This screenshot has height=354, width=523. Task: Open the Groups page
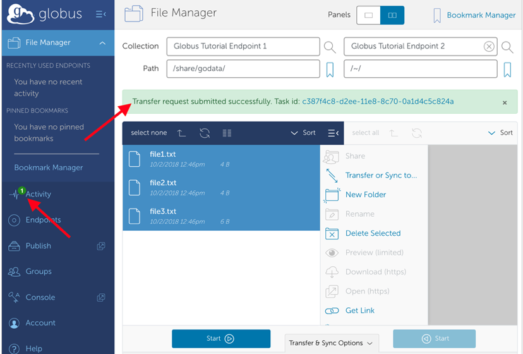tap(39, 271)
